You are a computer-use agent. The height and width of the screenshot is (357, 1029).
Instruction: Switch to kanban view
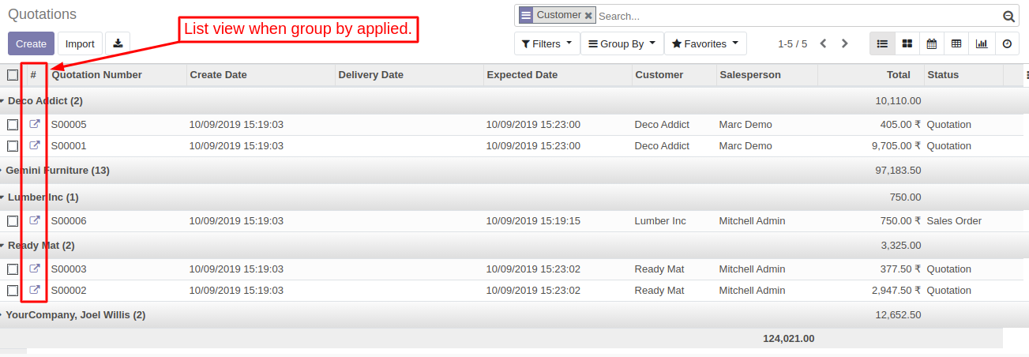907,44
